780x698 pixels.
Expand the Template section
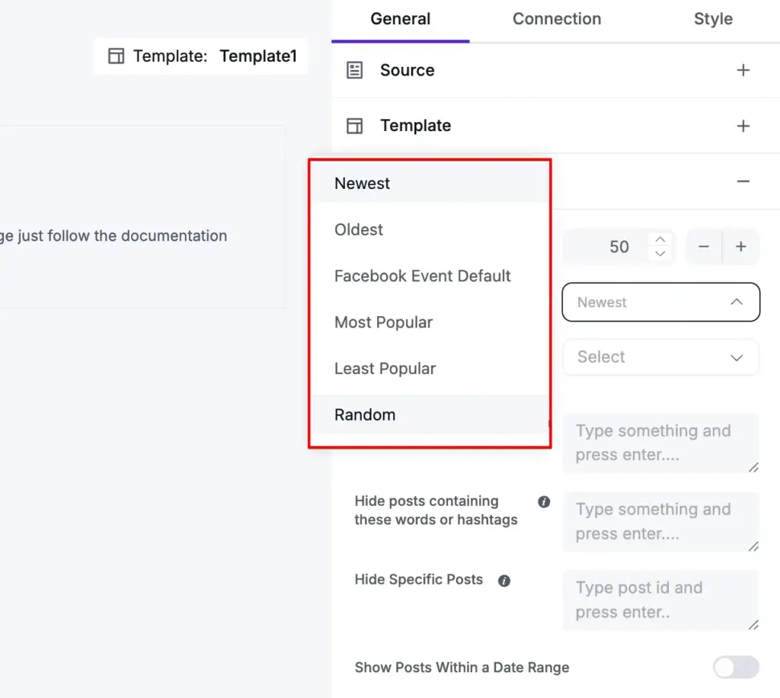(x=743, y=125)
